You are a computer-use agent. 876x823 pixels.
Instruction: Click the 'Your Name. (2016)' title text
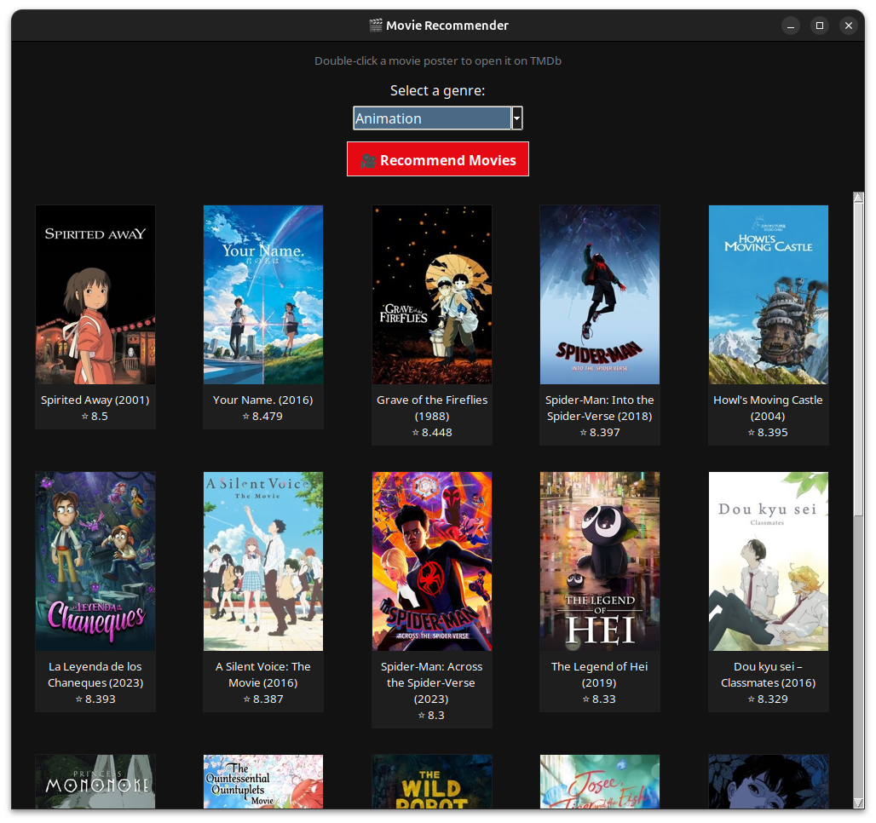pos(262,400)
